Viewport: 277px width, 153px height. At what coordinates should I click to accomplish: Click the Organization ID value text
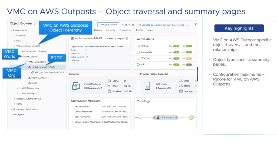click(x=104, y=47)
